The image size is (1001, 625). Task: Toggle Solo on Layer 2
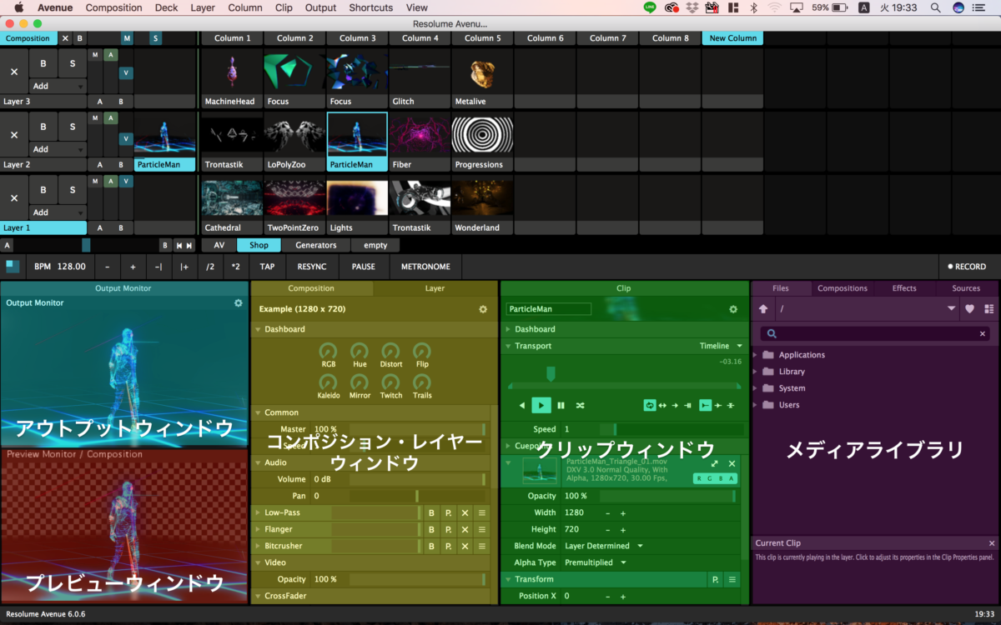(x=73, y=127)
